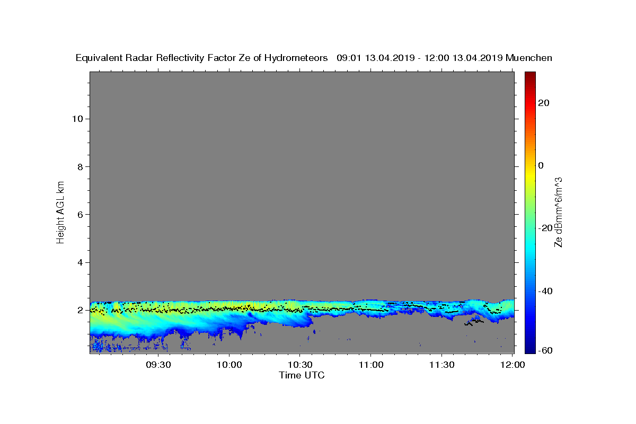Click the height axis label '8'
636x424 pixels.
pyautogui.click(x=79, y=166)
